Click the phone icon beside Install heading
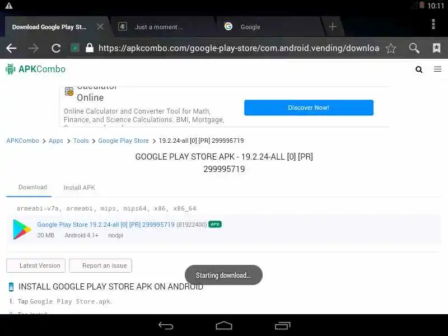Viewport: 448px width, 336px height. pos(11,287)
